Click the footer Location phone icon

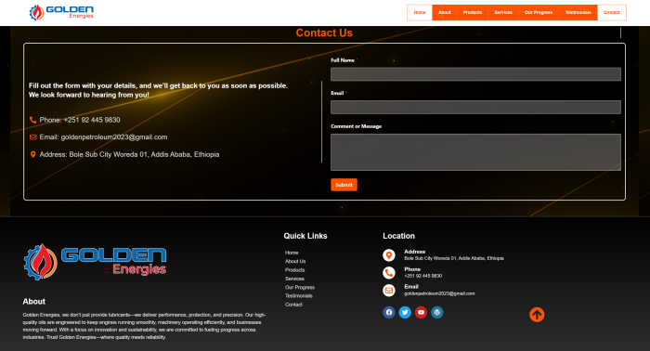[389, 273]
